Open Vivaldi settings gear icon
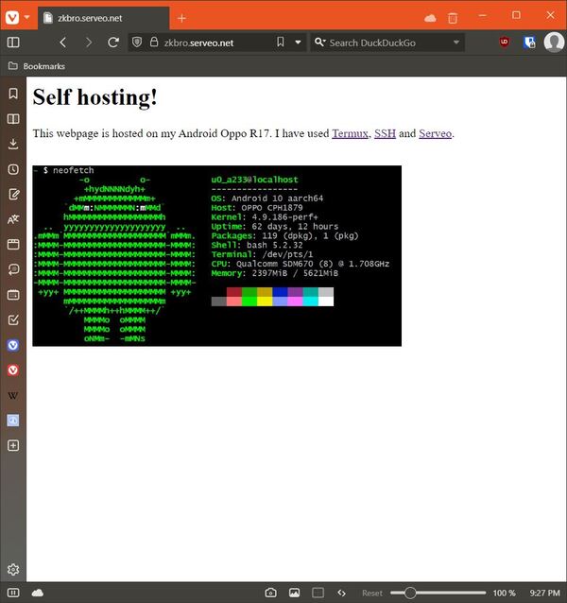567x603 pixels. (x=13, y=569)
